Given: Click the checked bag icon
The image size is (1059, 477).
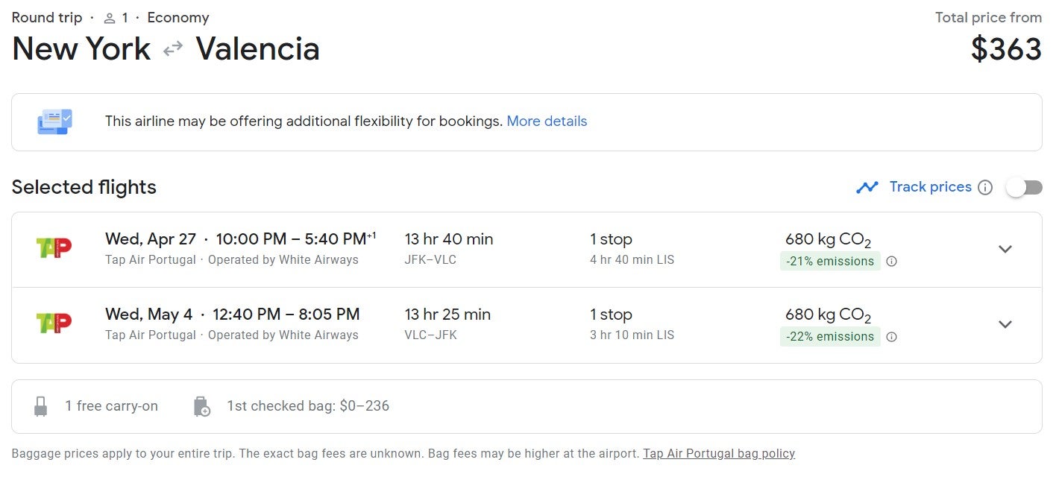Looking at the screenshot, I should (201, 406).
